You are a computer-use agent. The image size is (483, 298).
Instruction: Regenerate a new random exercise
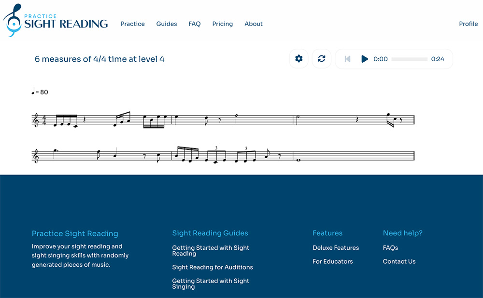click(322, 58)
